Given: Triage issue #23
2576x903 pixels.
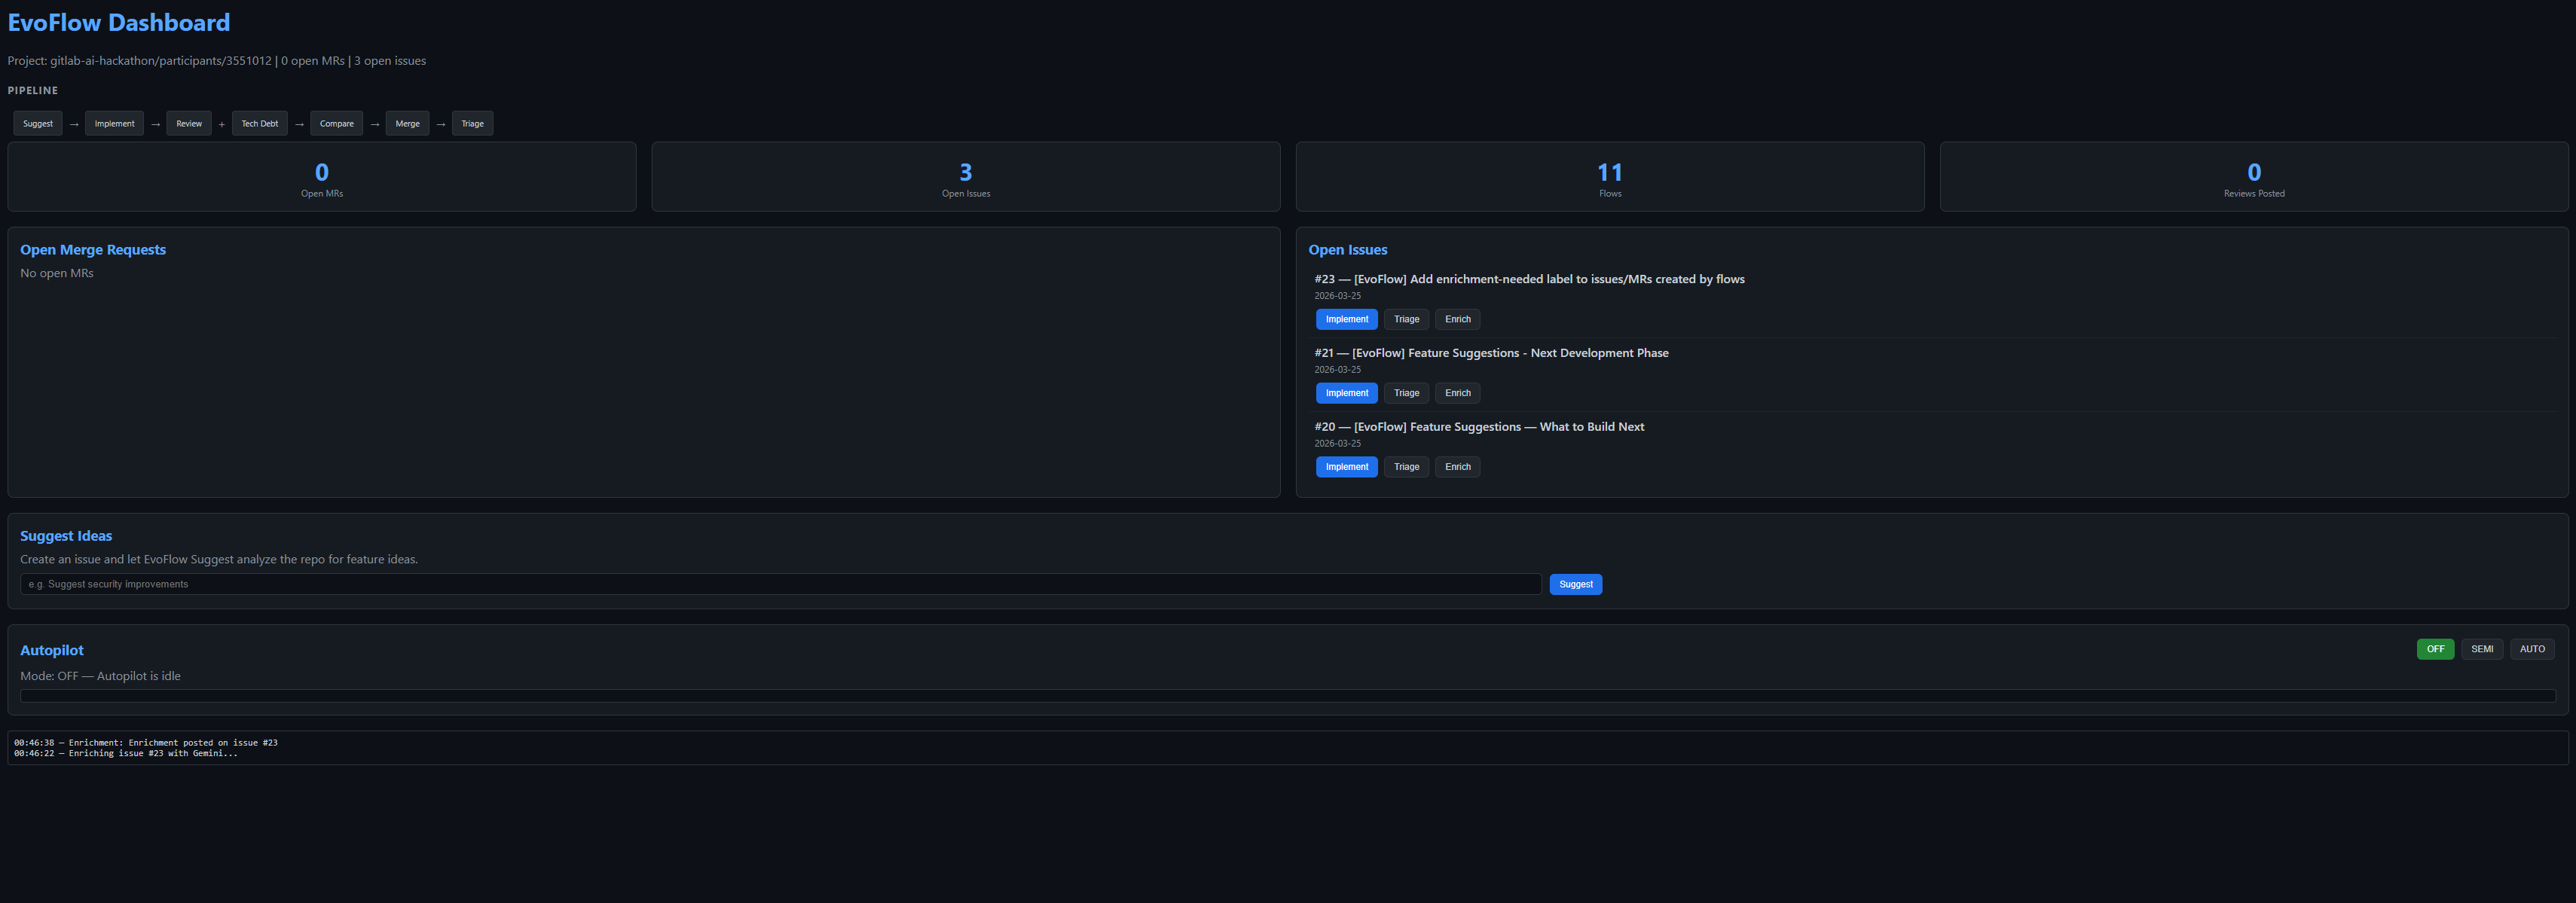Looking at the screenshot, I should click(x=1407, y=319).
